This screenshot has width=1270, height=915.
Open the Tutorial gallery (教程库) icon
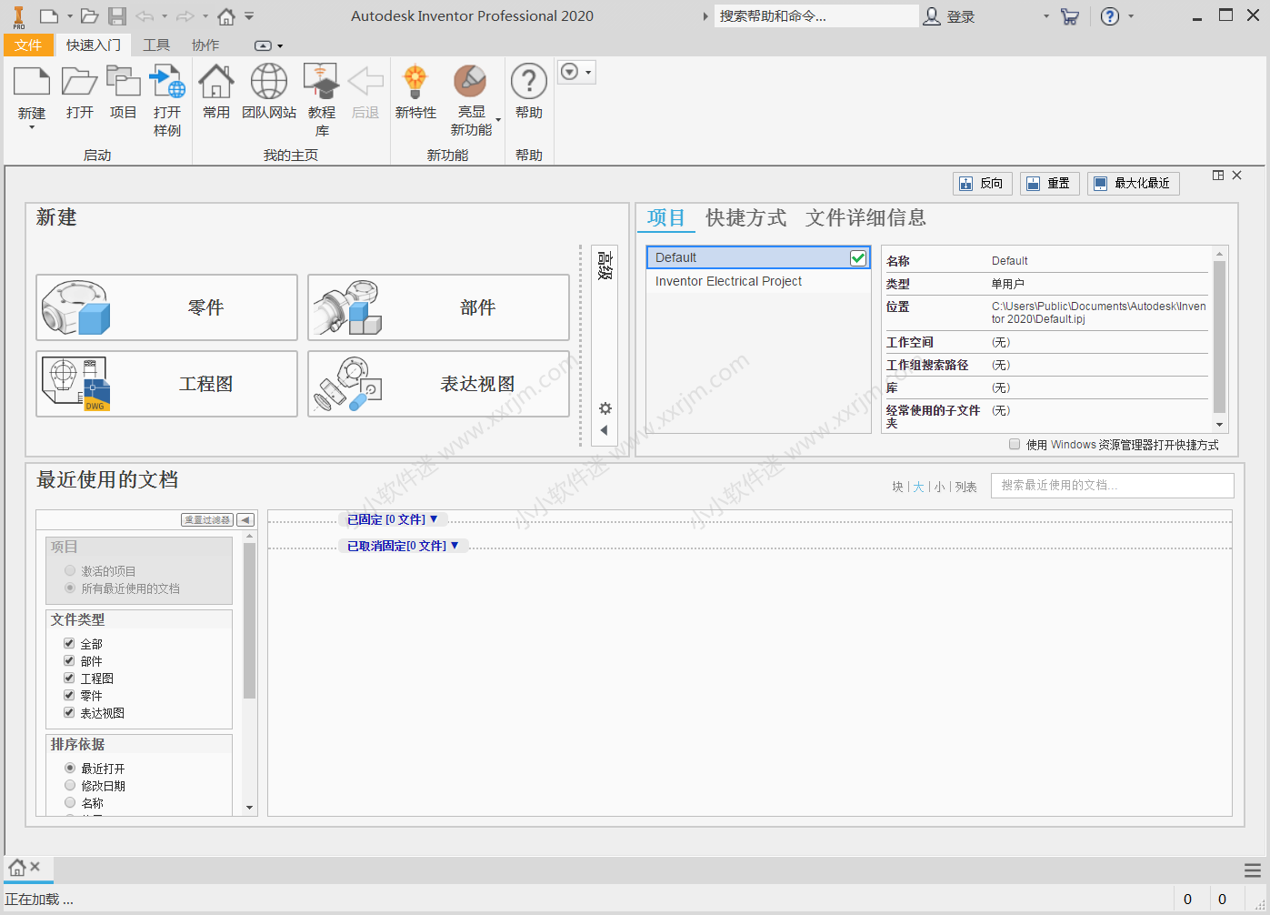pos(321,82)
